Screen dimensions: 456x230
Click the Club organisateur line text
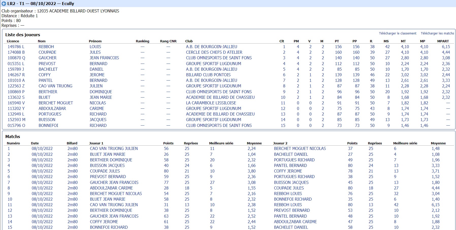click(x=60, y=11)
